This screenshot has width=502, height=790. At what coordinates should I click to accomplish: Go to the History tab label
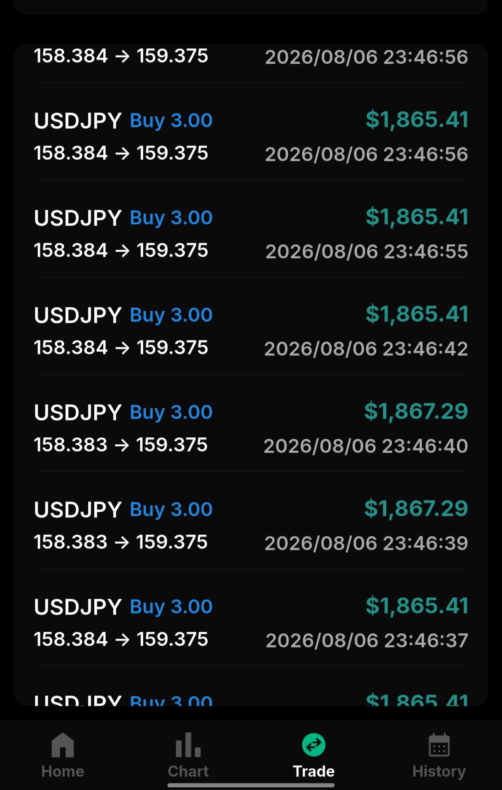(439, 771)
